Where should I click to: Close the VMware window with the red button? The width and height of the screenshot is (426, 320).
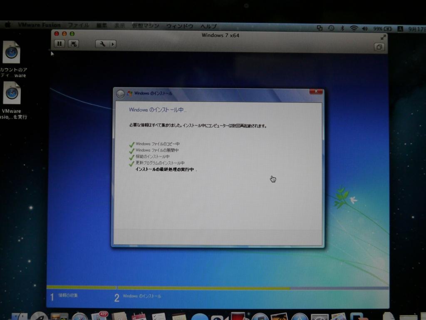coord(57,34)
